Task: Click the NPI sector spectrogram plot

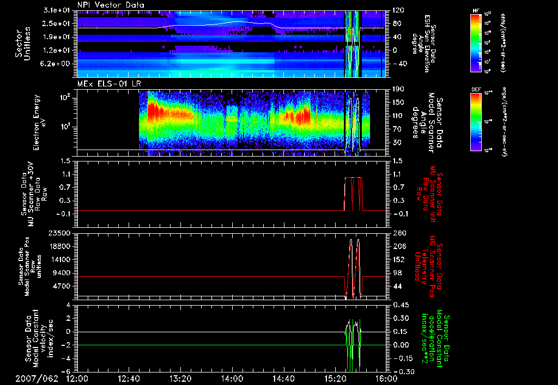Action: point(232,44)
